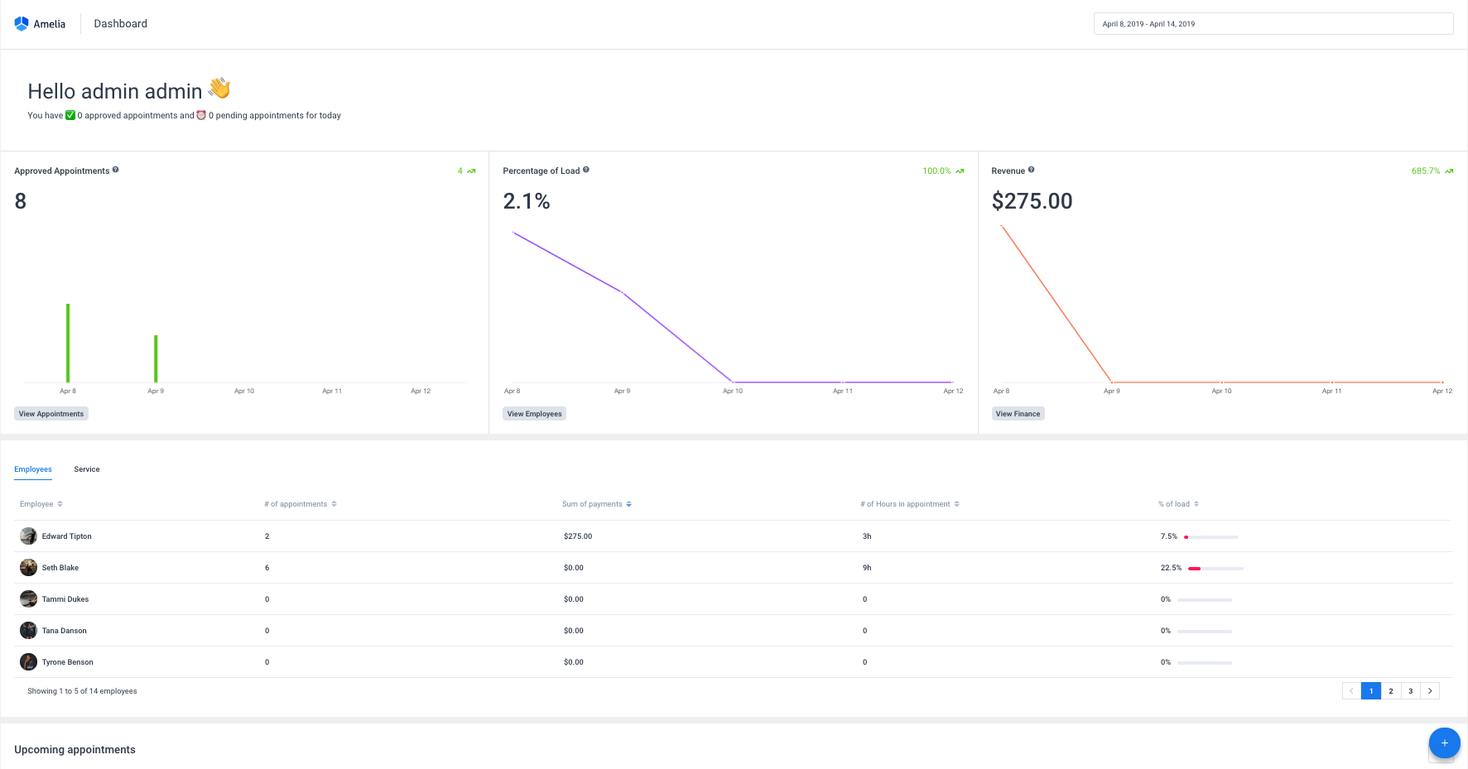Select pagination page 2

pyautogui.click(x=1391, y=690)
